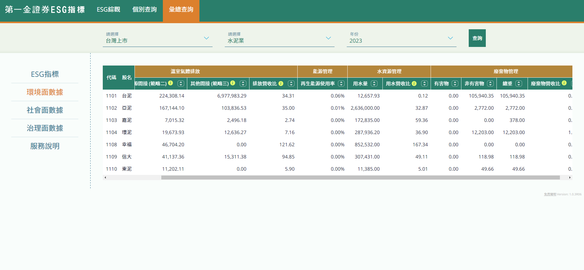Click info icon beside 廢棄物營收比

pyautogui.click(x=564, y=83)
